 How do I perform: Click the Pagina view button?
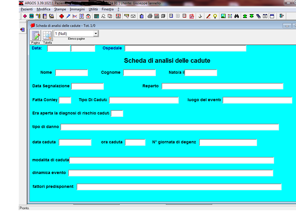35,35
